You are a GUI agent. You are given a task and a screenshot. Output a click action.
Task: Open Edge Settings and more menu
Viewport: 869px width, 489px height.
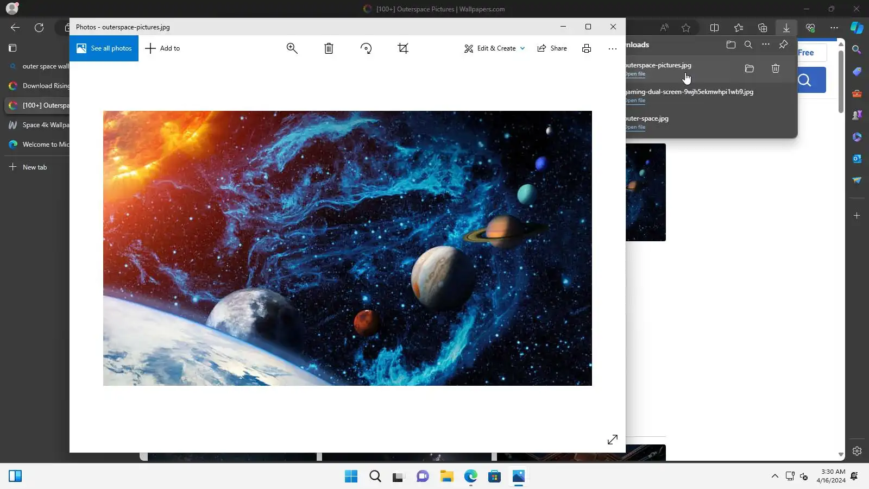(x=834, y=28)
